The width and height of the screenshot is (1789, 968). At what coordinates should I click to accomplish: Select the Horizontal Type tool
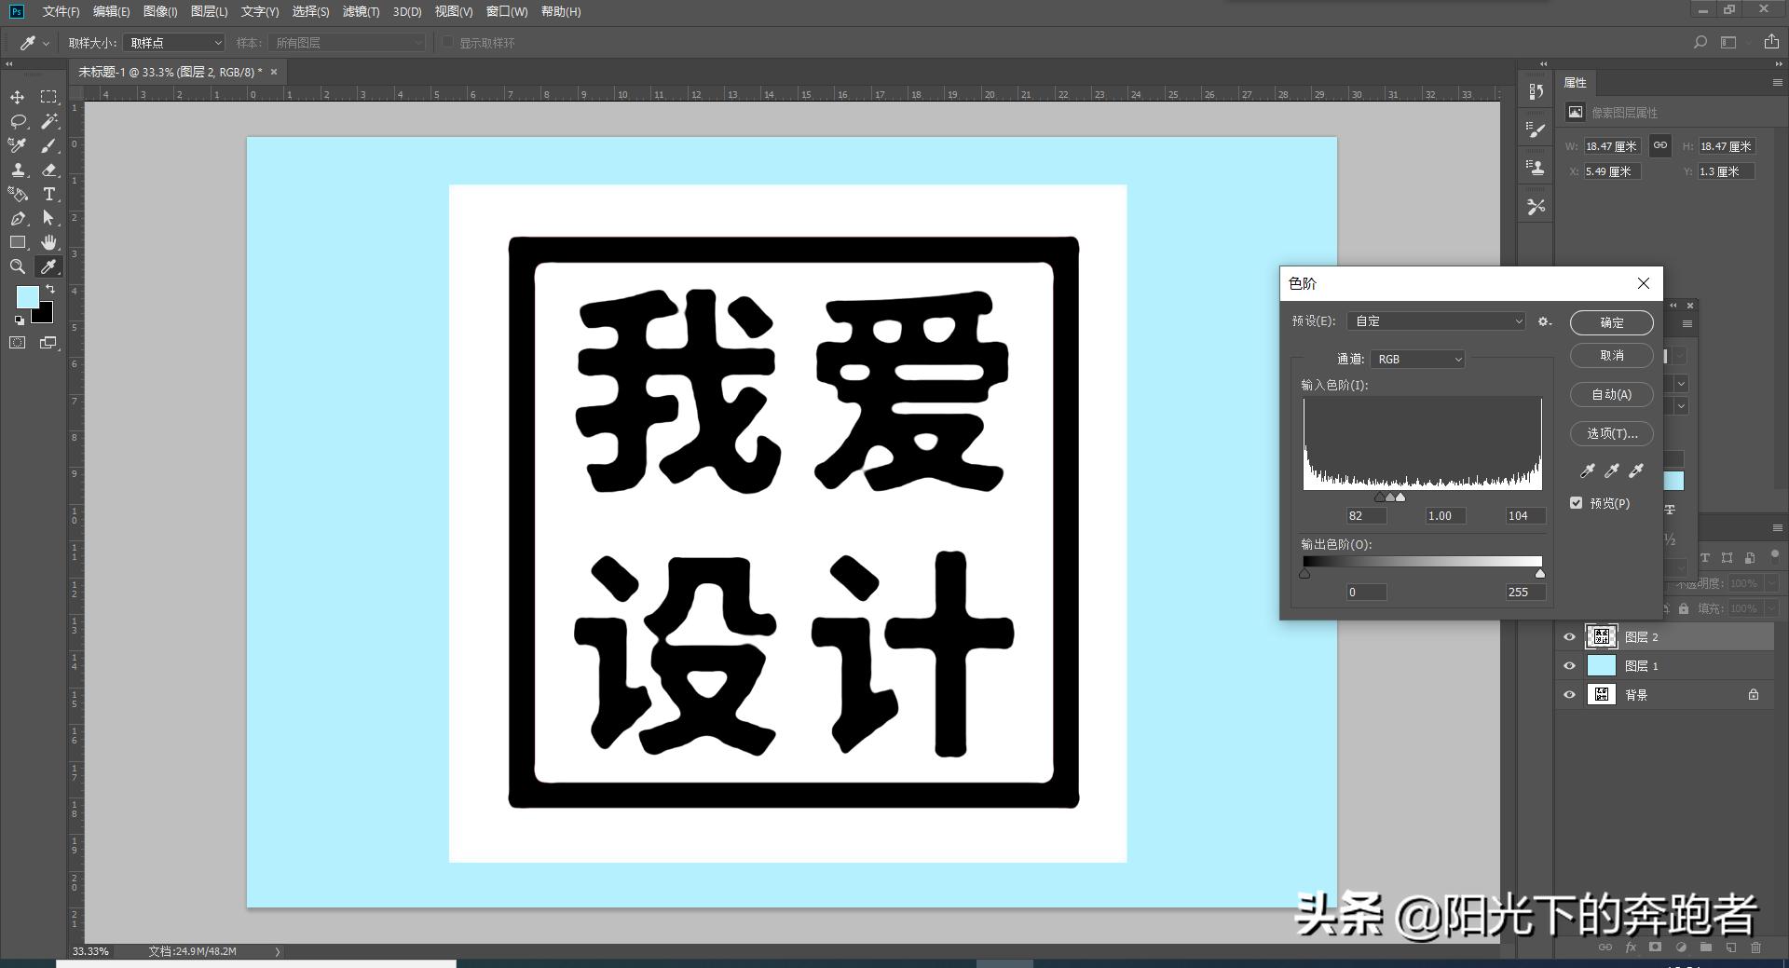coord(48,195)
